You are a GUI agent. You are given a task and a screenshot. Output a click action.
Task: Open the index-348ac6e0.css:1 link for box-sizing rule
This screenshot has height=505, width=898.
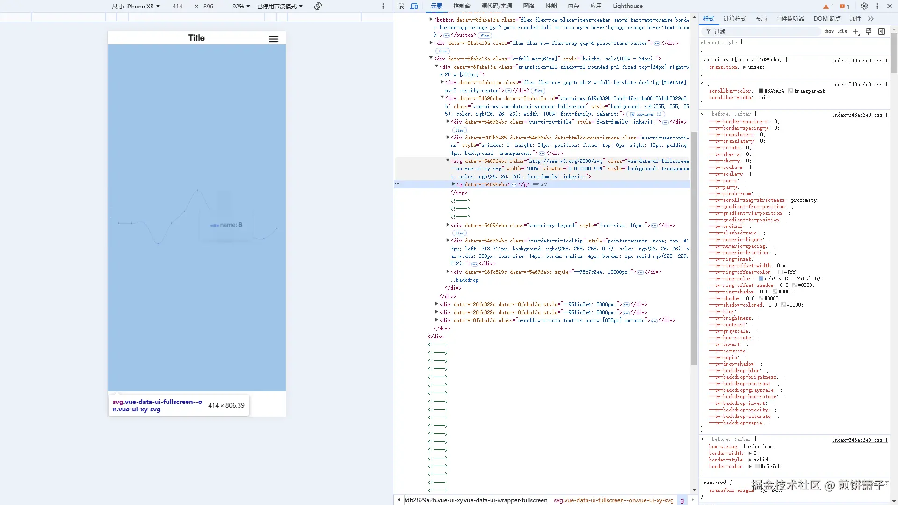pyautogui.click(x=860, y=440)
